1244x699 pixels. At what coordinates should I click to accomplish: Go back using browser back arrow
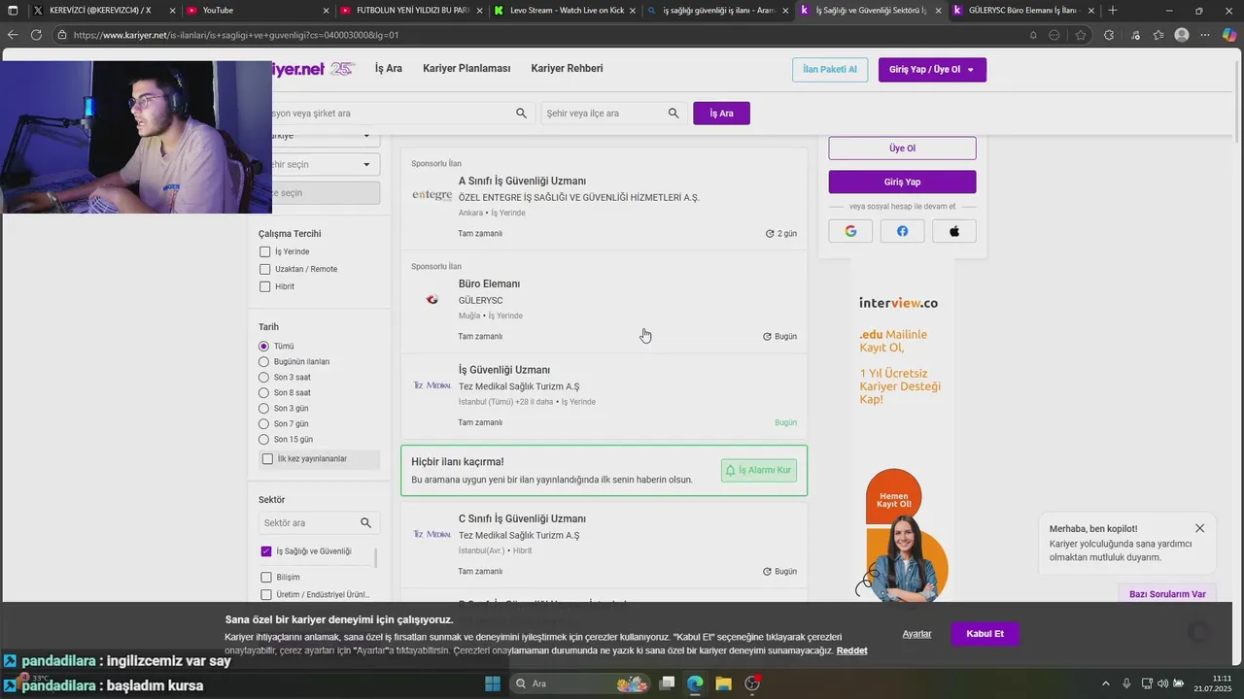[13, 35]
